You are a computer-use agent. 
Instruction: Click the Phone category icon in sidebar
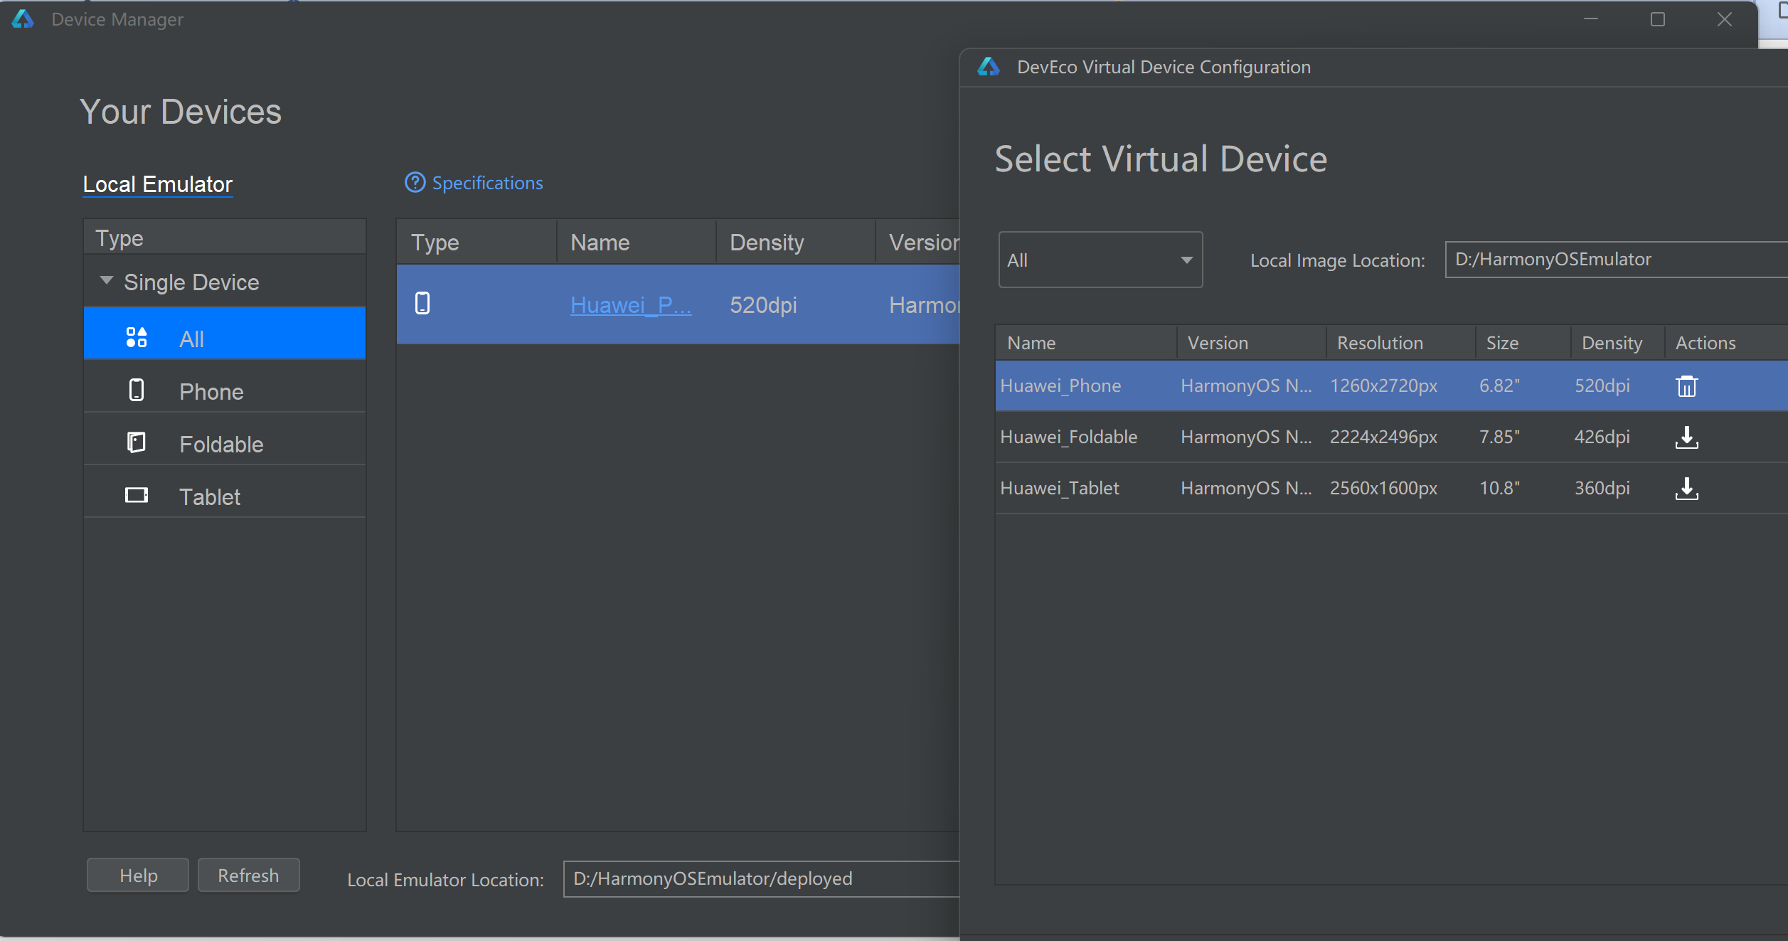[137, 390]
